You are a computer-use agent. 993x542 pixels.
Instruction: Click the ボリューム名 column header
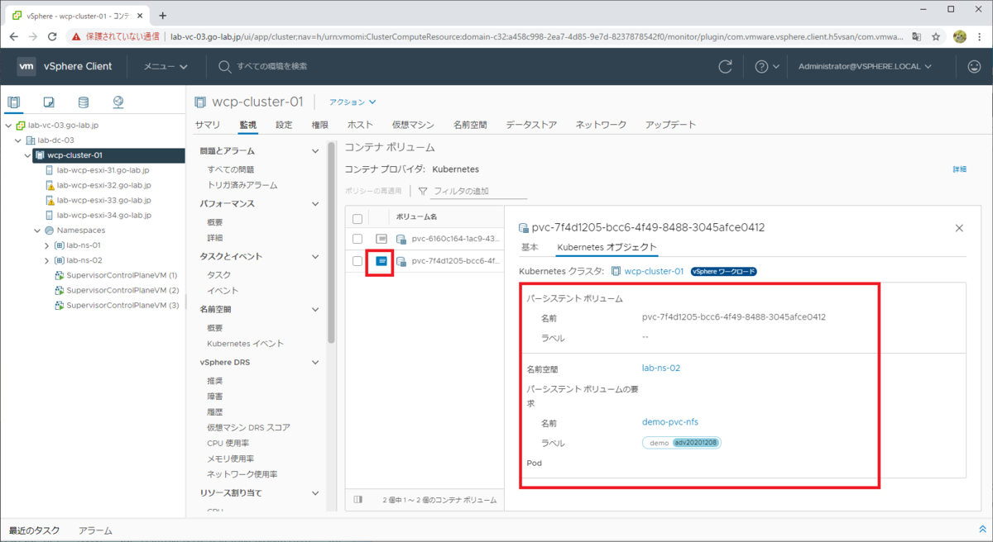416,219
